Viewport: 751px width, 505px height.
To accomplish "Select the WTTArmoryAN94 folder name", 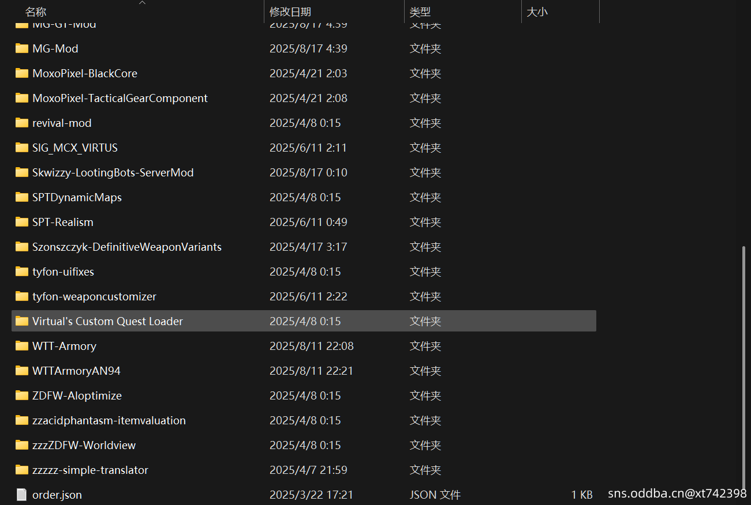I will coord(76,371).
